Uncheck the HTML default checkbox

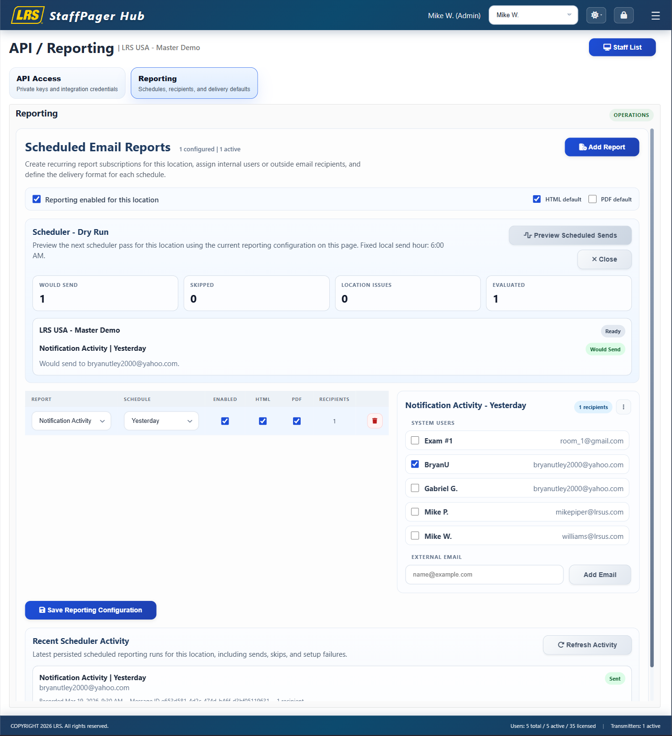[x=537, y=199]
